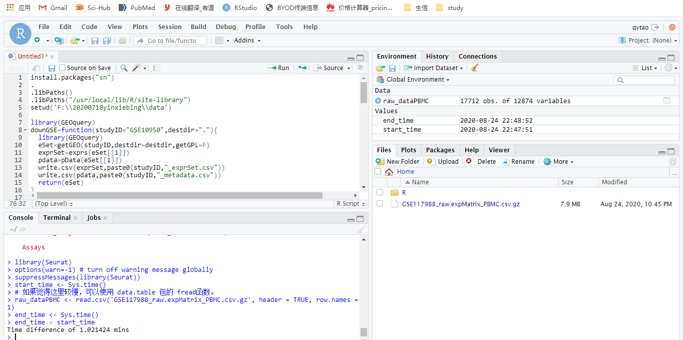Clear environment objects with broom icon
The width and height of the screenshot is (683, 340).
pyautogui.click(x=475, y=68)
